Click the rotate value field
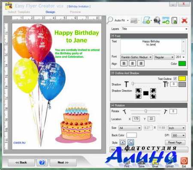Viewport: 193px width, 170px height. click(x=173, y=111)
